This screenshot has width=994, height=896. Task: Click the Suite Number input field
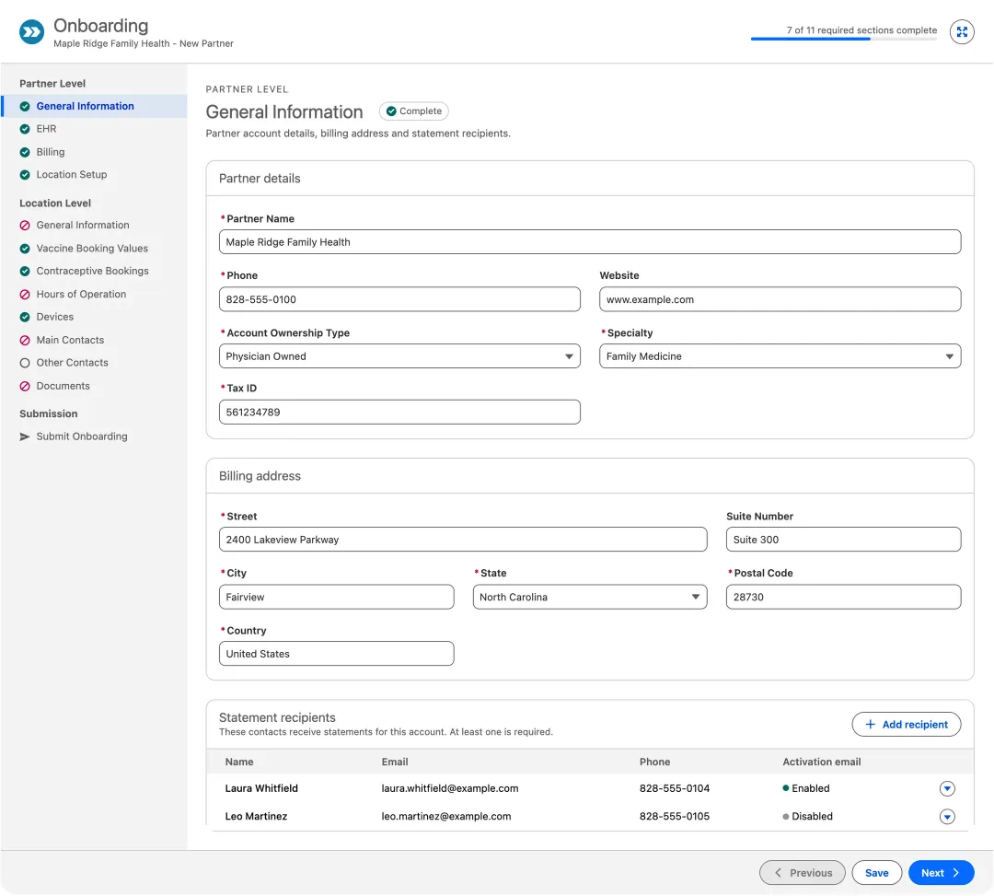[843, 540]
